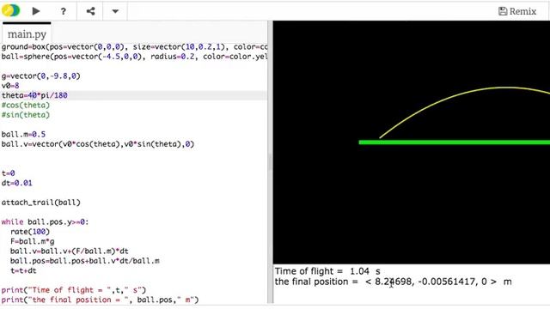Click the print 'Time of flight' code line

74,290
